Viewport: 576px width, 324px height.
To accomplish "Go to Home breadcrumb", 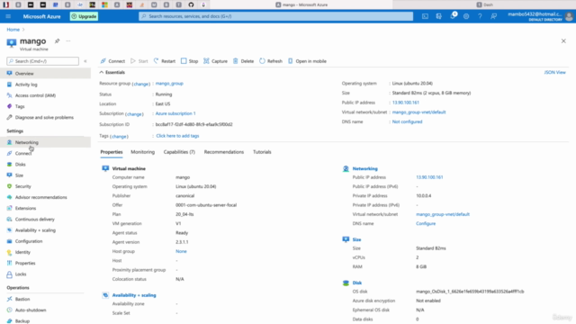I will click(x=13, y=30).
